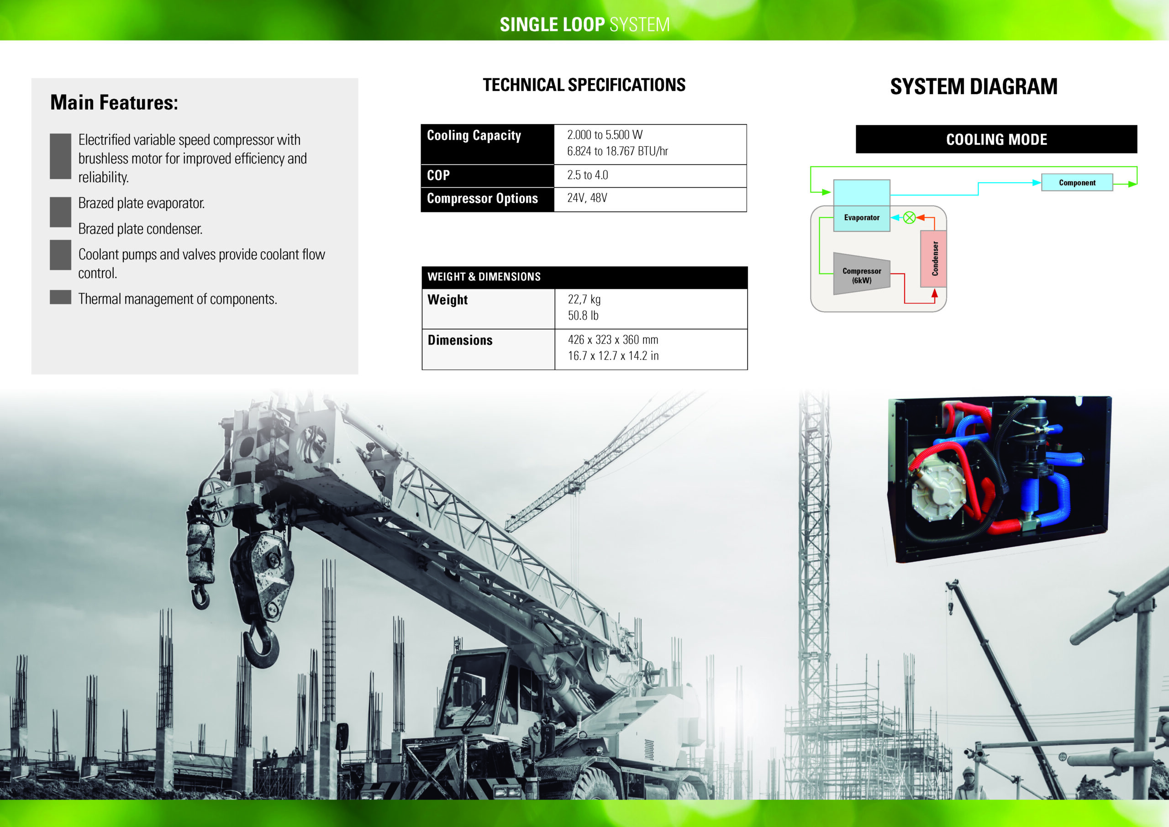Click the red arrowhead below the Condenser
Image resolution: width=1169 pixels, height=827 pixels.
pos(934,294)
